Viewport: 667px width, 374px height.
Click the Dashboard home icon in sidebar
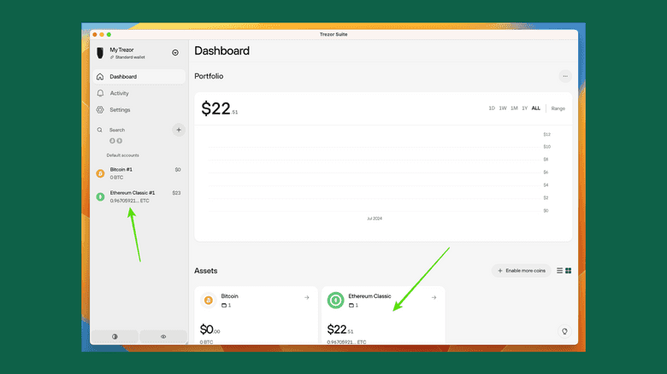click(x=101, y=77)
